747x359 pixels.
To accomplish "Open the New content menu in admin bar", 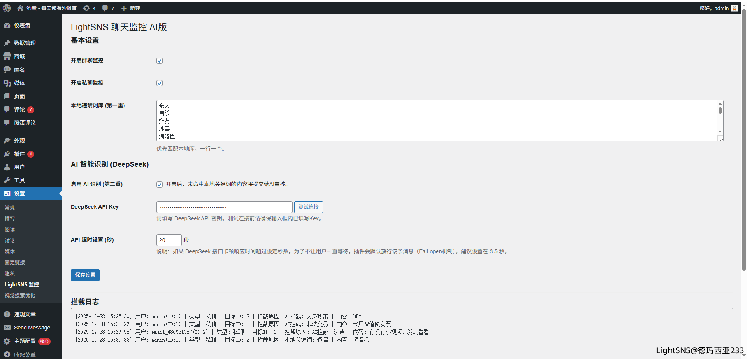I will pyautogui.click(x=131, y=8).
